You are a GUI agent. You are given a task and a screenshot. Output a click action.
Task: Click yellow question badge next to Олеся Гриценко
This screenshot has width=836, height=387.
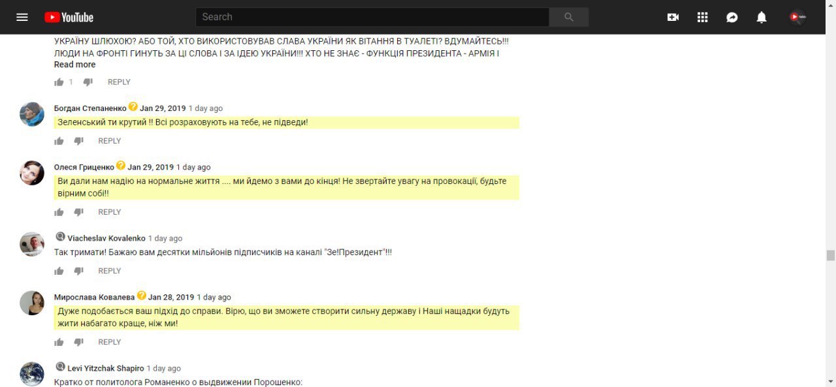click(x=121, y=165)
